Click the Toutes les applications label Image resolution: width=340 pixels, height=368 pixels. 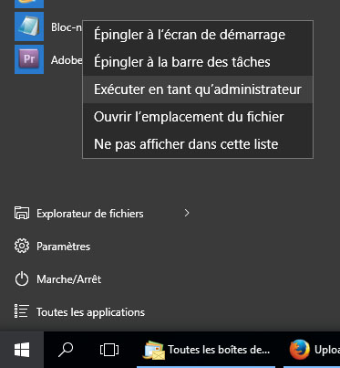point(90,312)
